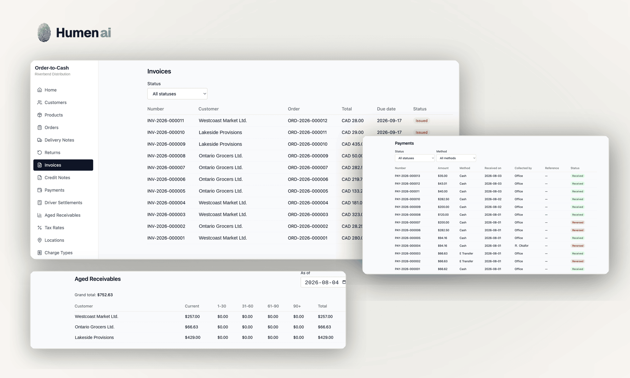The width and height of the screenshot is (630, 378).
Task: Click Issued status of INV-2026-000010
Action: [x=421, y=132]
